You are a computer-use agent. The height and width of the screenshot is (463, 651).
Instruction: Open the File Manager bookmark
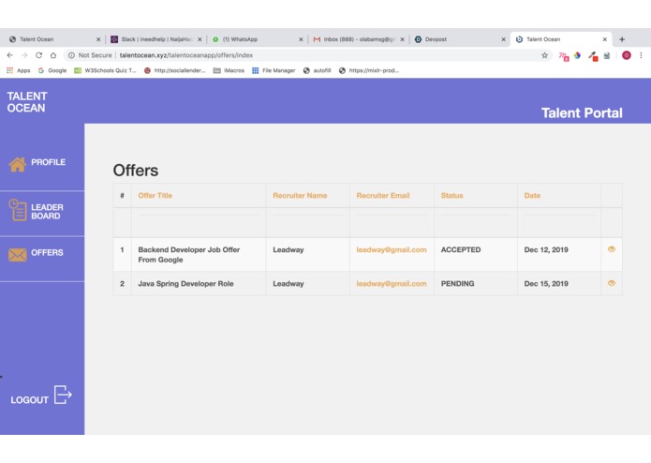point(274,70)
